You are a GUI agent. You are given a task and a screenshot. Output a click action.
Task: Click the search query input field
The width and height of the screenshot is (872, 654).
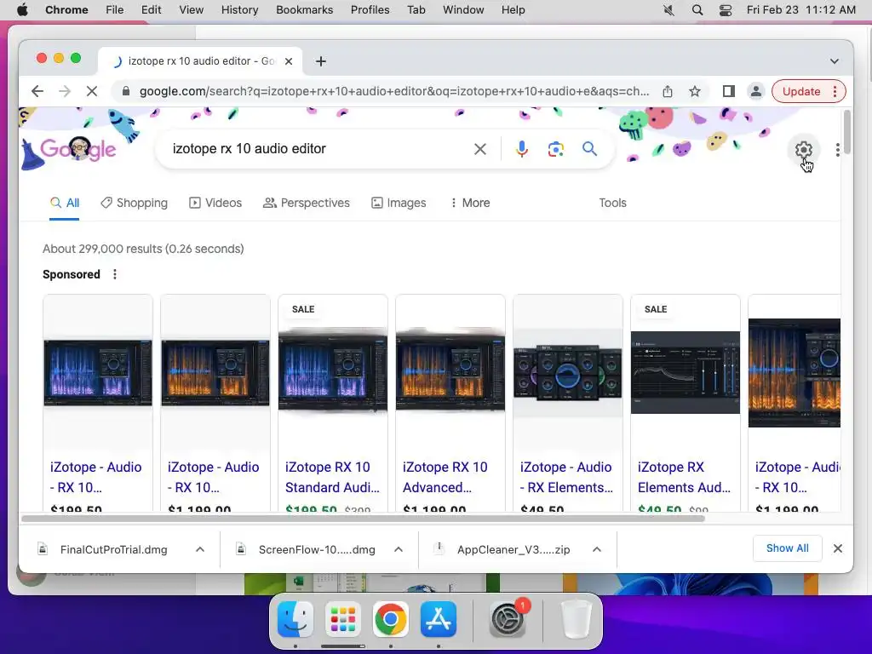pyautogui.click(x=317, y=149)
